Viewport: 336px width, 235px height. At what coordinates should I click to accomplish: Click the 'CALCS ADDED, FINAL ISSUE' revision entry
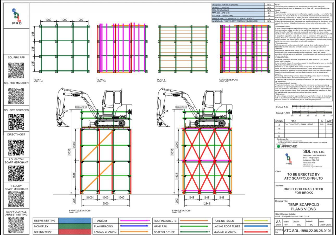[299, 125]
